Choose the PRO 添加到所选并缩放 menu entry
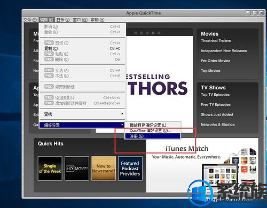 point(82,103)
